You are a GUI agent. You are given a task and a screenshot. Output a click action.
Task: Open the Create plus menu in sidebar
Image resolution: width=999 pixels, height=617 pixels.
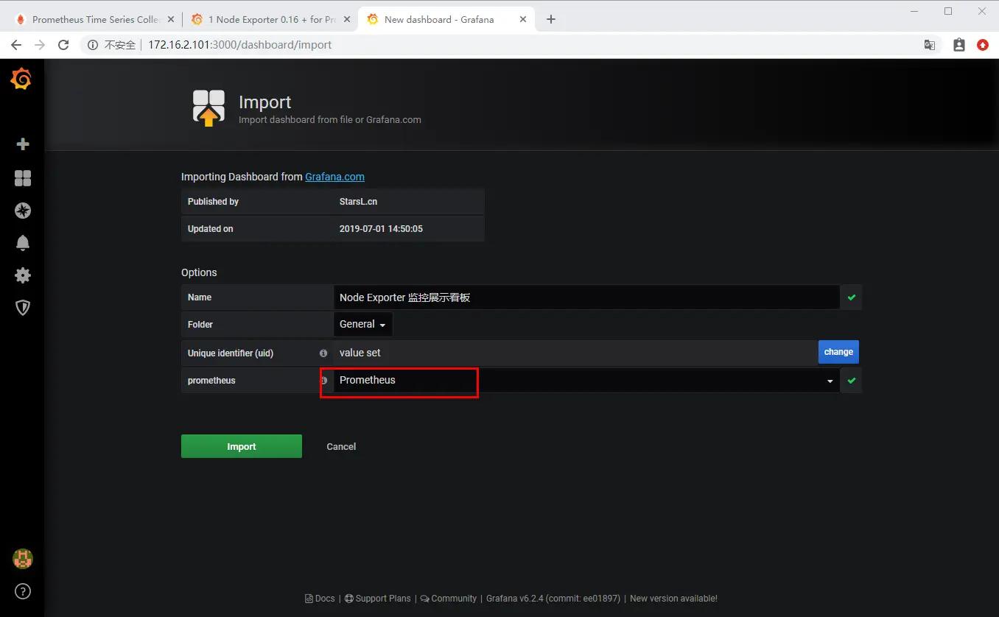tap(23, 144)
